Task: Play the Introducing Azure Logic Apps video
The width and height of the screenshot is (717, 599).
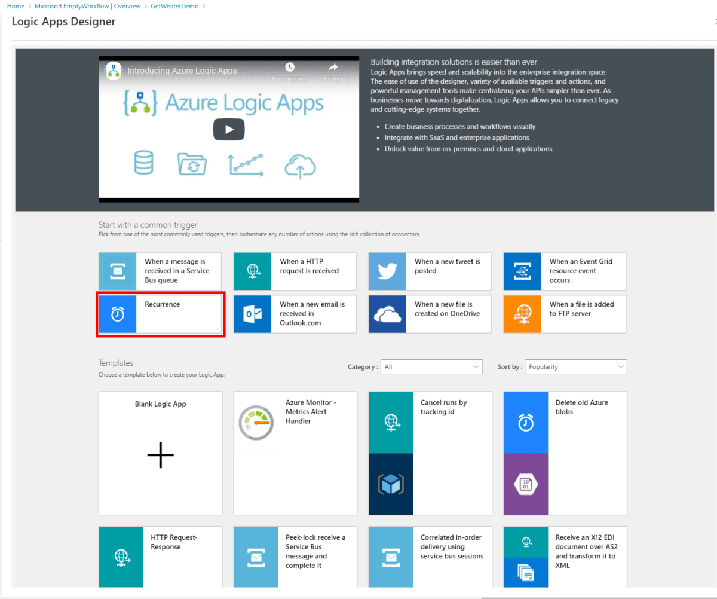Action: click(x=229, y=129)
